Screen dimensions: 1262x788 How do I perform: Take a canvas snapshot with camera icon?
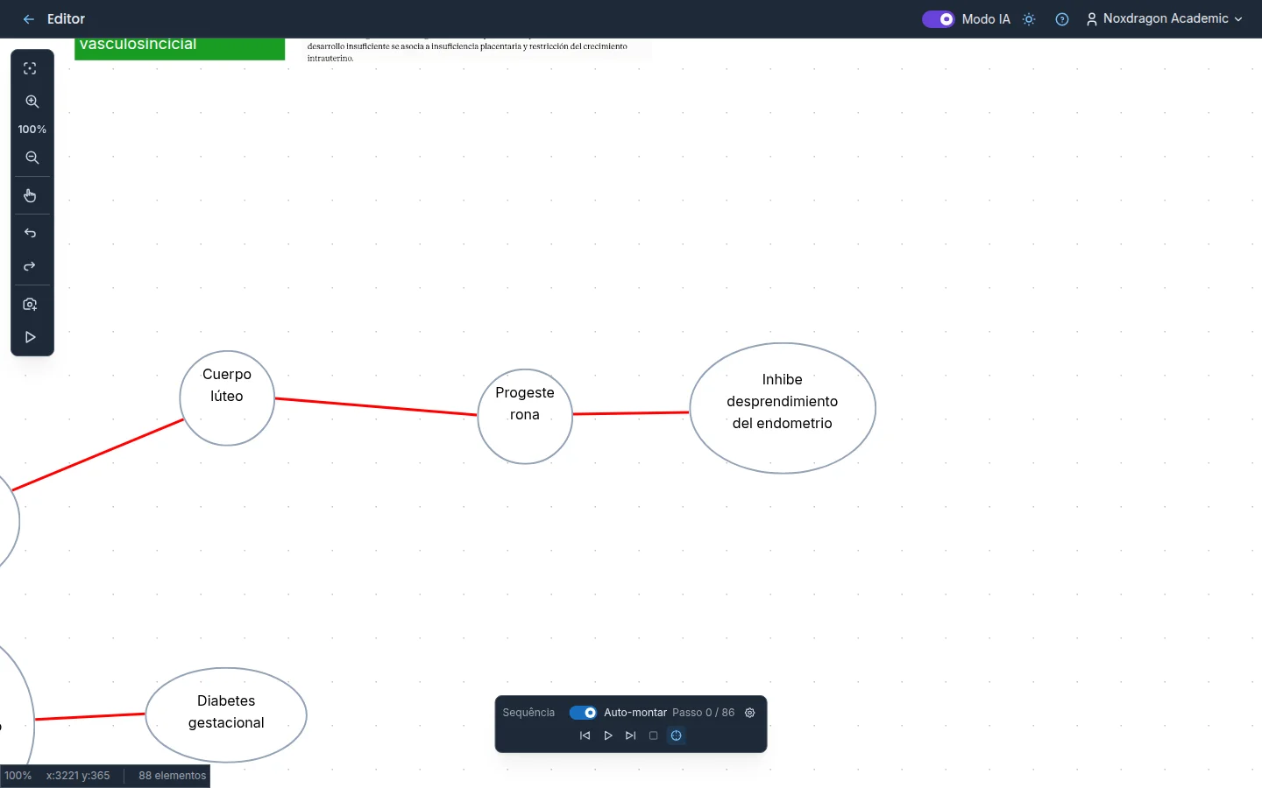30,304
